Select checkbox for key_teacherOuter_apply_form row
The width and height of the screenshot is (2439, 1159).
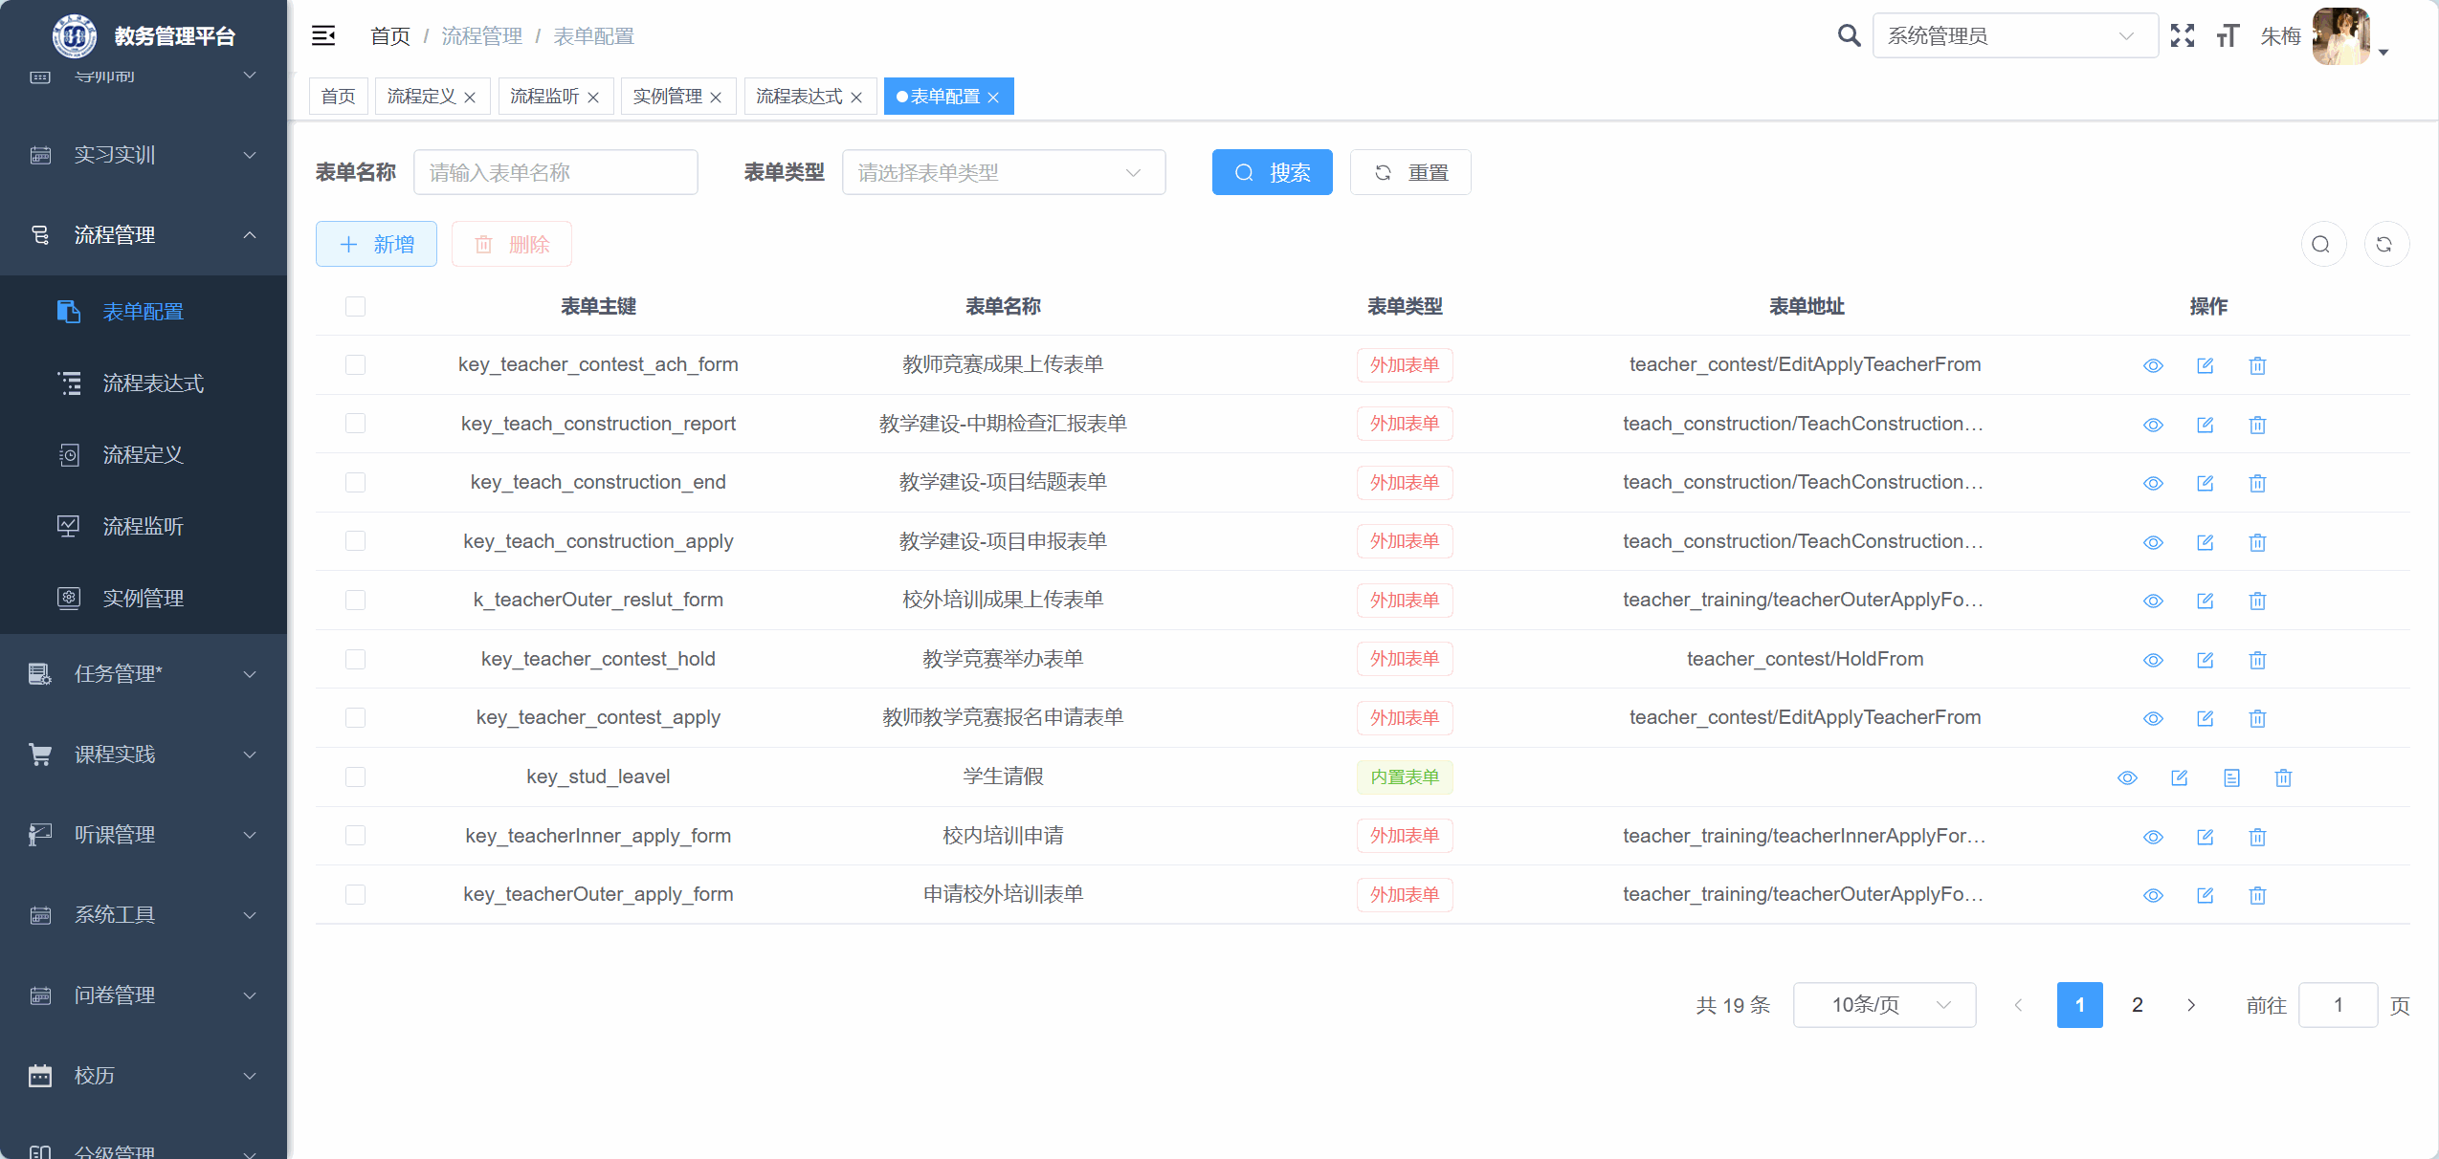coord(356,894)
